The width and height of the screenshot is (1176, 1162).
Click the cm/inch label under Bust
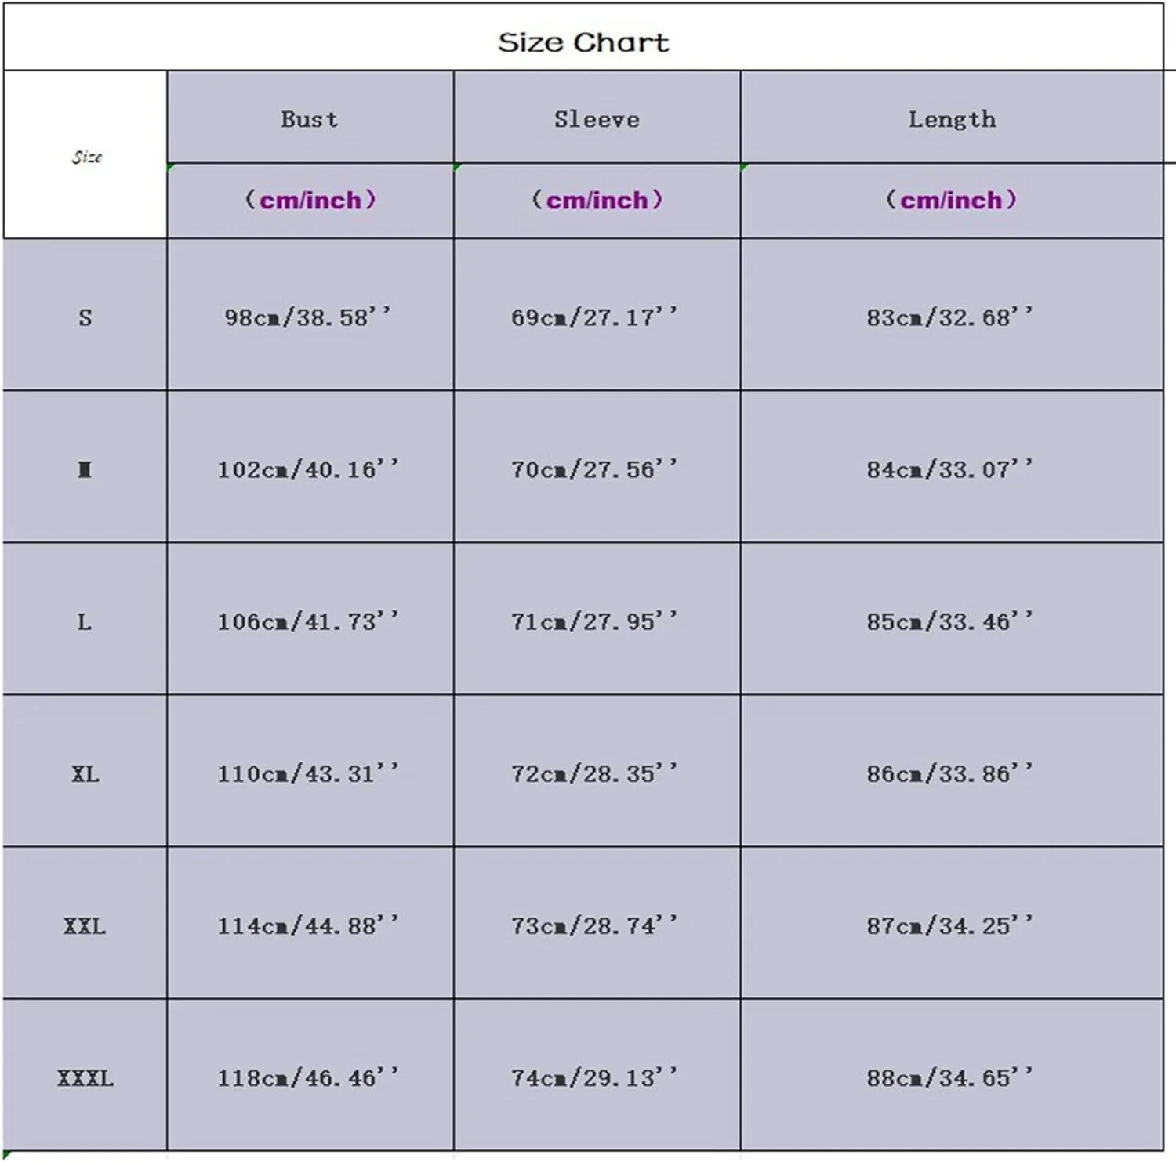310,201
